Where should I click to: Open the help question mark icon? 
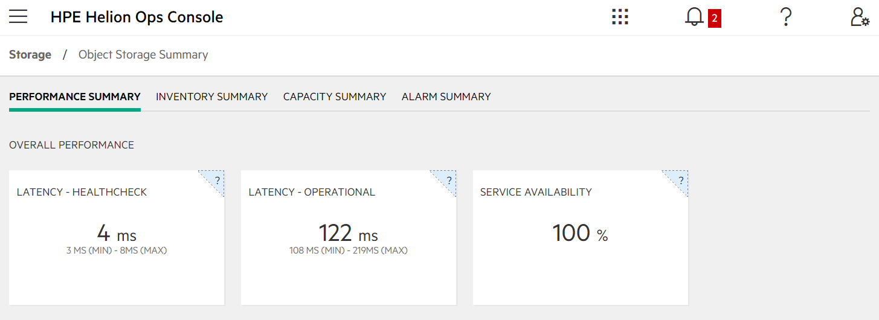tap(785, 17)
